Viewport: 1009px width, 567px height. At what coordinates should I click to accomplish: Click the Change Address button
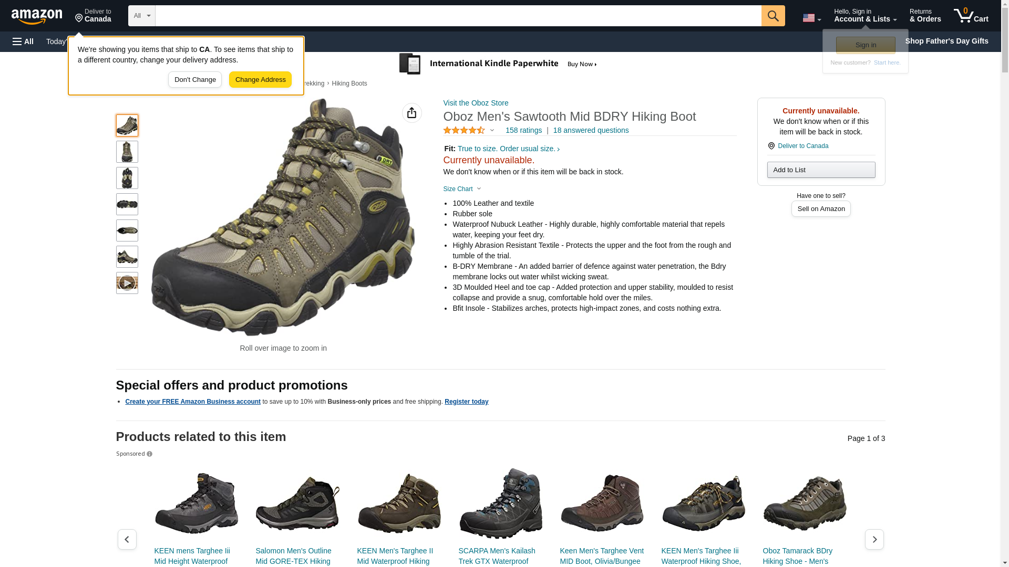coord(260,80)
